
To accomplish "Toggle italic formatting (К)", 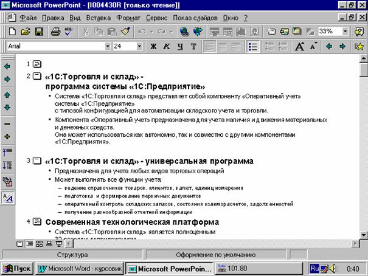I will pyautogui.click(x=166, y=46).
